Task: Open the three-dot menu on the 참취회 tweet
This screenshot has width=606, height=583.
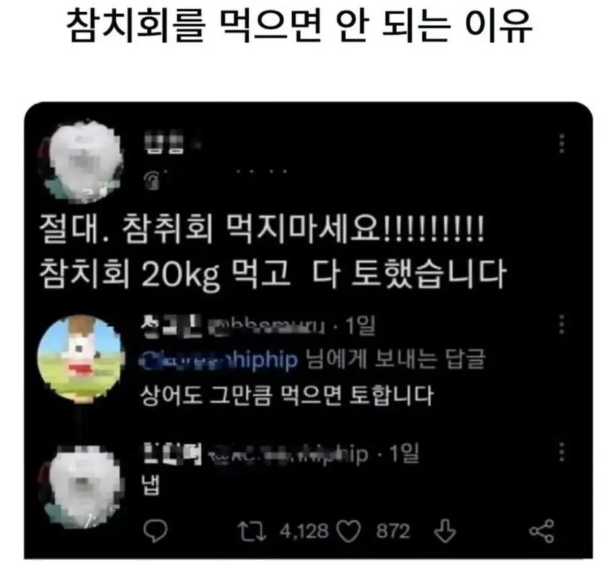Action: click(562, 143)
